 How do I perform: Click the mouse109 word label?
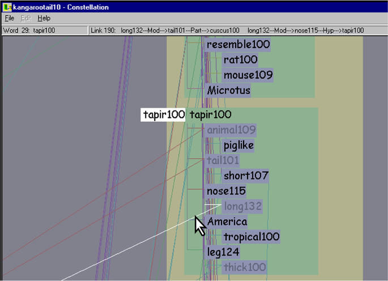pyautogui.click(x=248, y=75)
